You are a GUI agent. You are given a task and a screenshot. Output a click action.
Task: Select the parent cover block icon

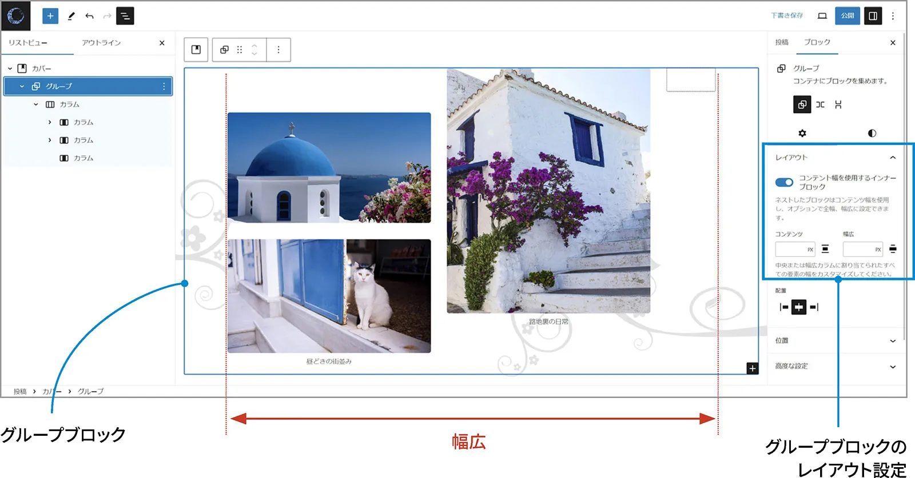click(196, 50)
